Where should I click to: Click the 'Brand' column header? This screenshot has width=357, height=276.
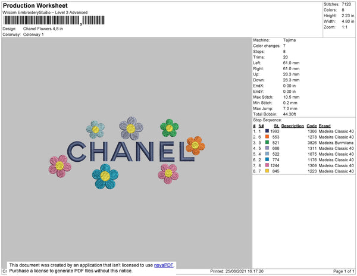[324, 126]
